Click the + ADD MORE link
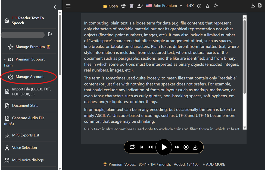This screenshot has width=265, height=170. coord(214,164)
